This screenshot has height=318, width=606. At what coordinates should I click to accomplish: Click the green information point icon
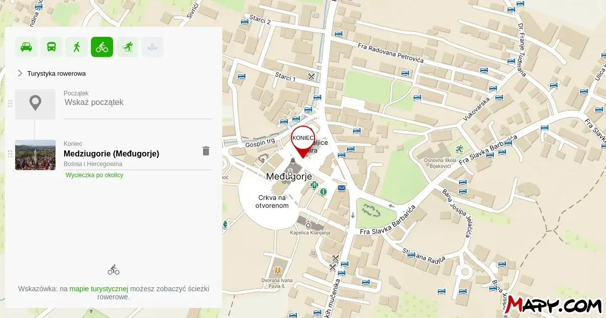pyautogui.click(x=323, y=191)
